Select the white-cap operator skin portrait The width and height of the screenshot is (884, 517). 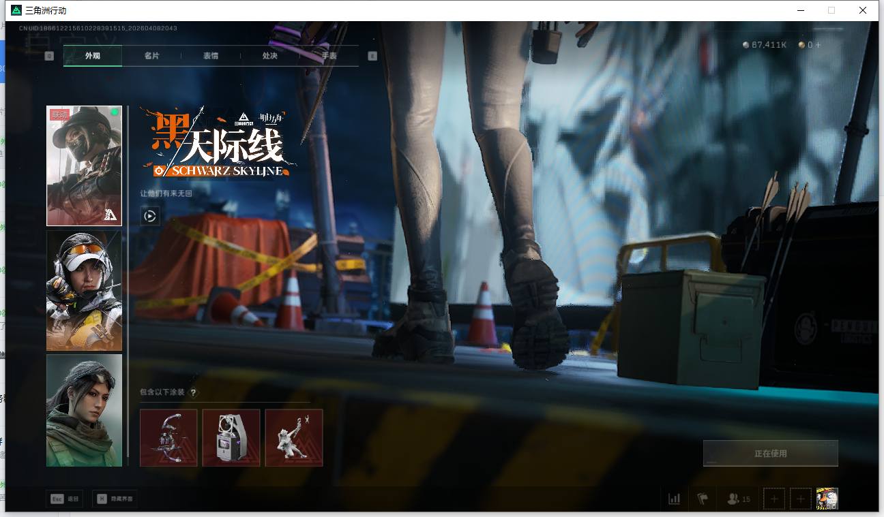[84, 290]
